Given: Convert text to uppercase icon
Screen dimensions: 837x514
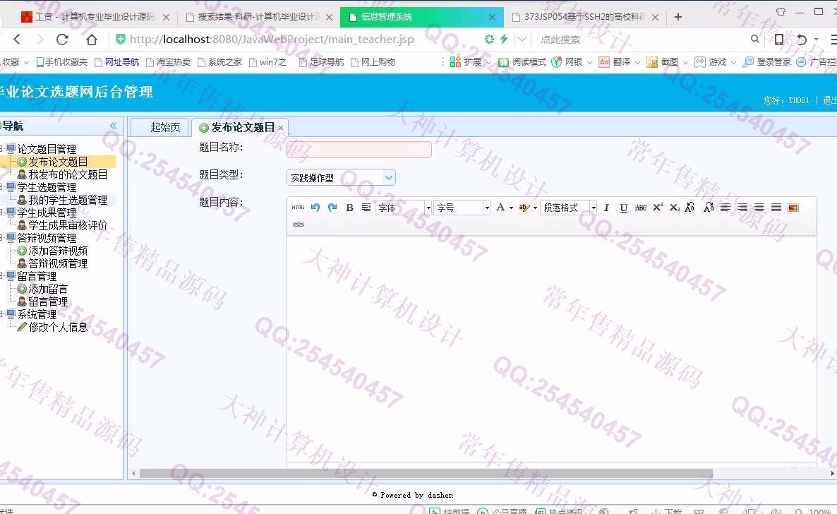Looking at the screenshot, I should [690, 208].
